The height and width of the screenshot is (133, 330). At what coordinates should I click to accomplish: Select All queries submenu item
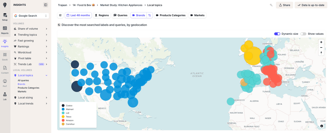(23, 80)
